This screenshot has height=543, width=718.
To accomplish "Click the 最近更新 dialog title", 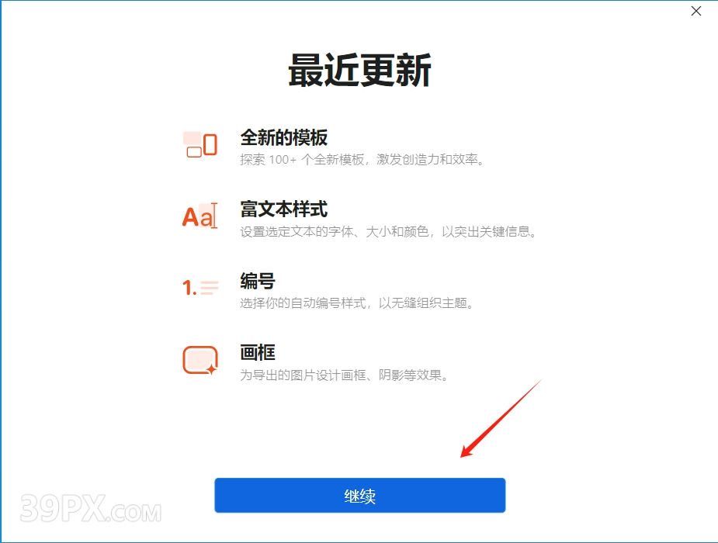I will (x=359, y=70).
